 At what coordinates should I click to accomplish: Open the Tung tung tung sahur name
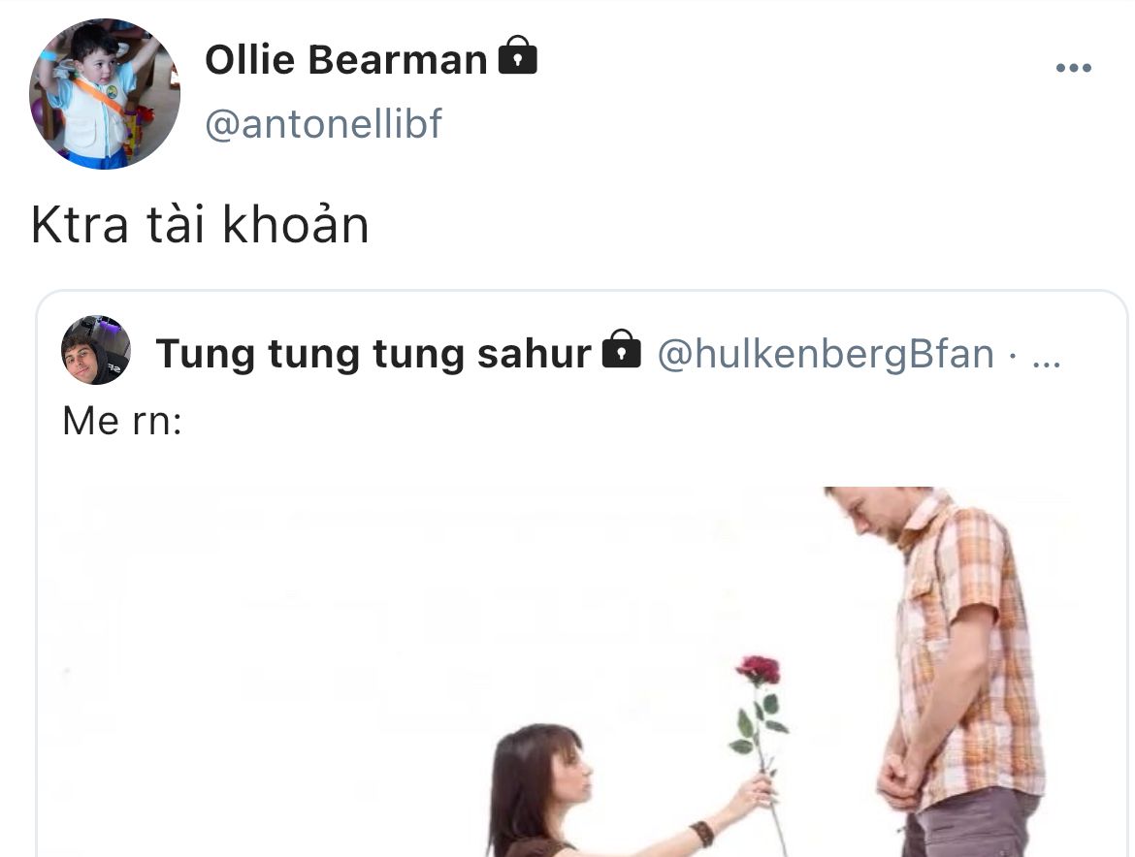[x=373, y=354]
